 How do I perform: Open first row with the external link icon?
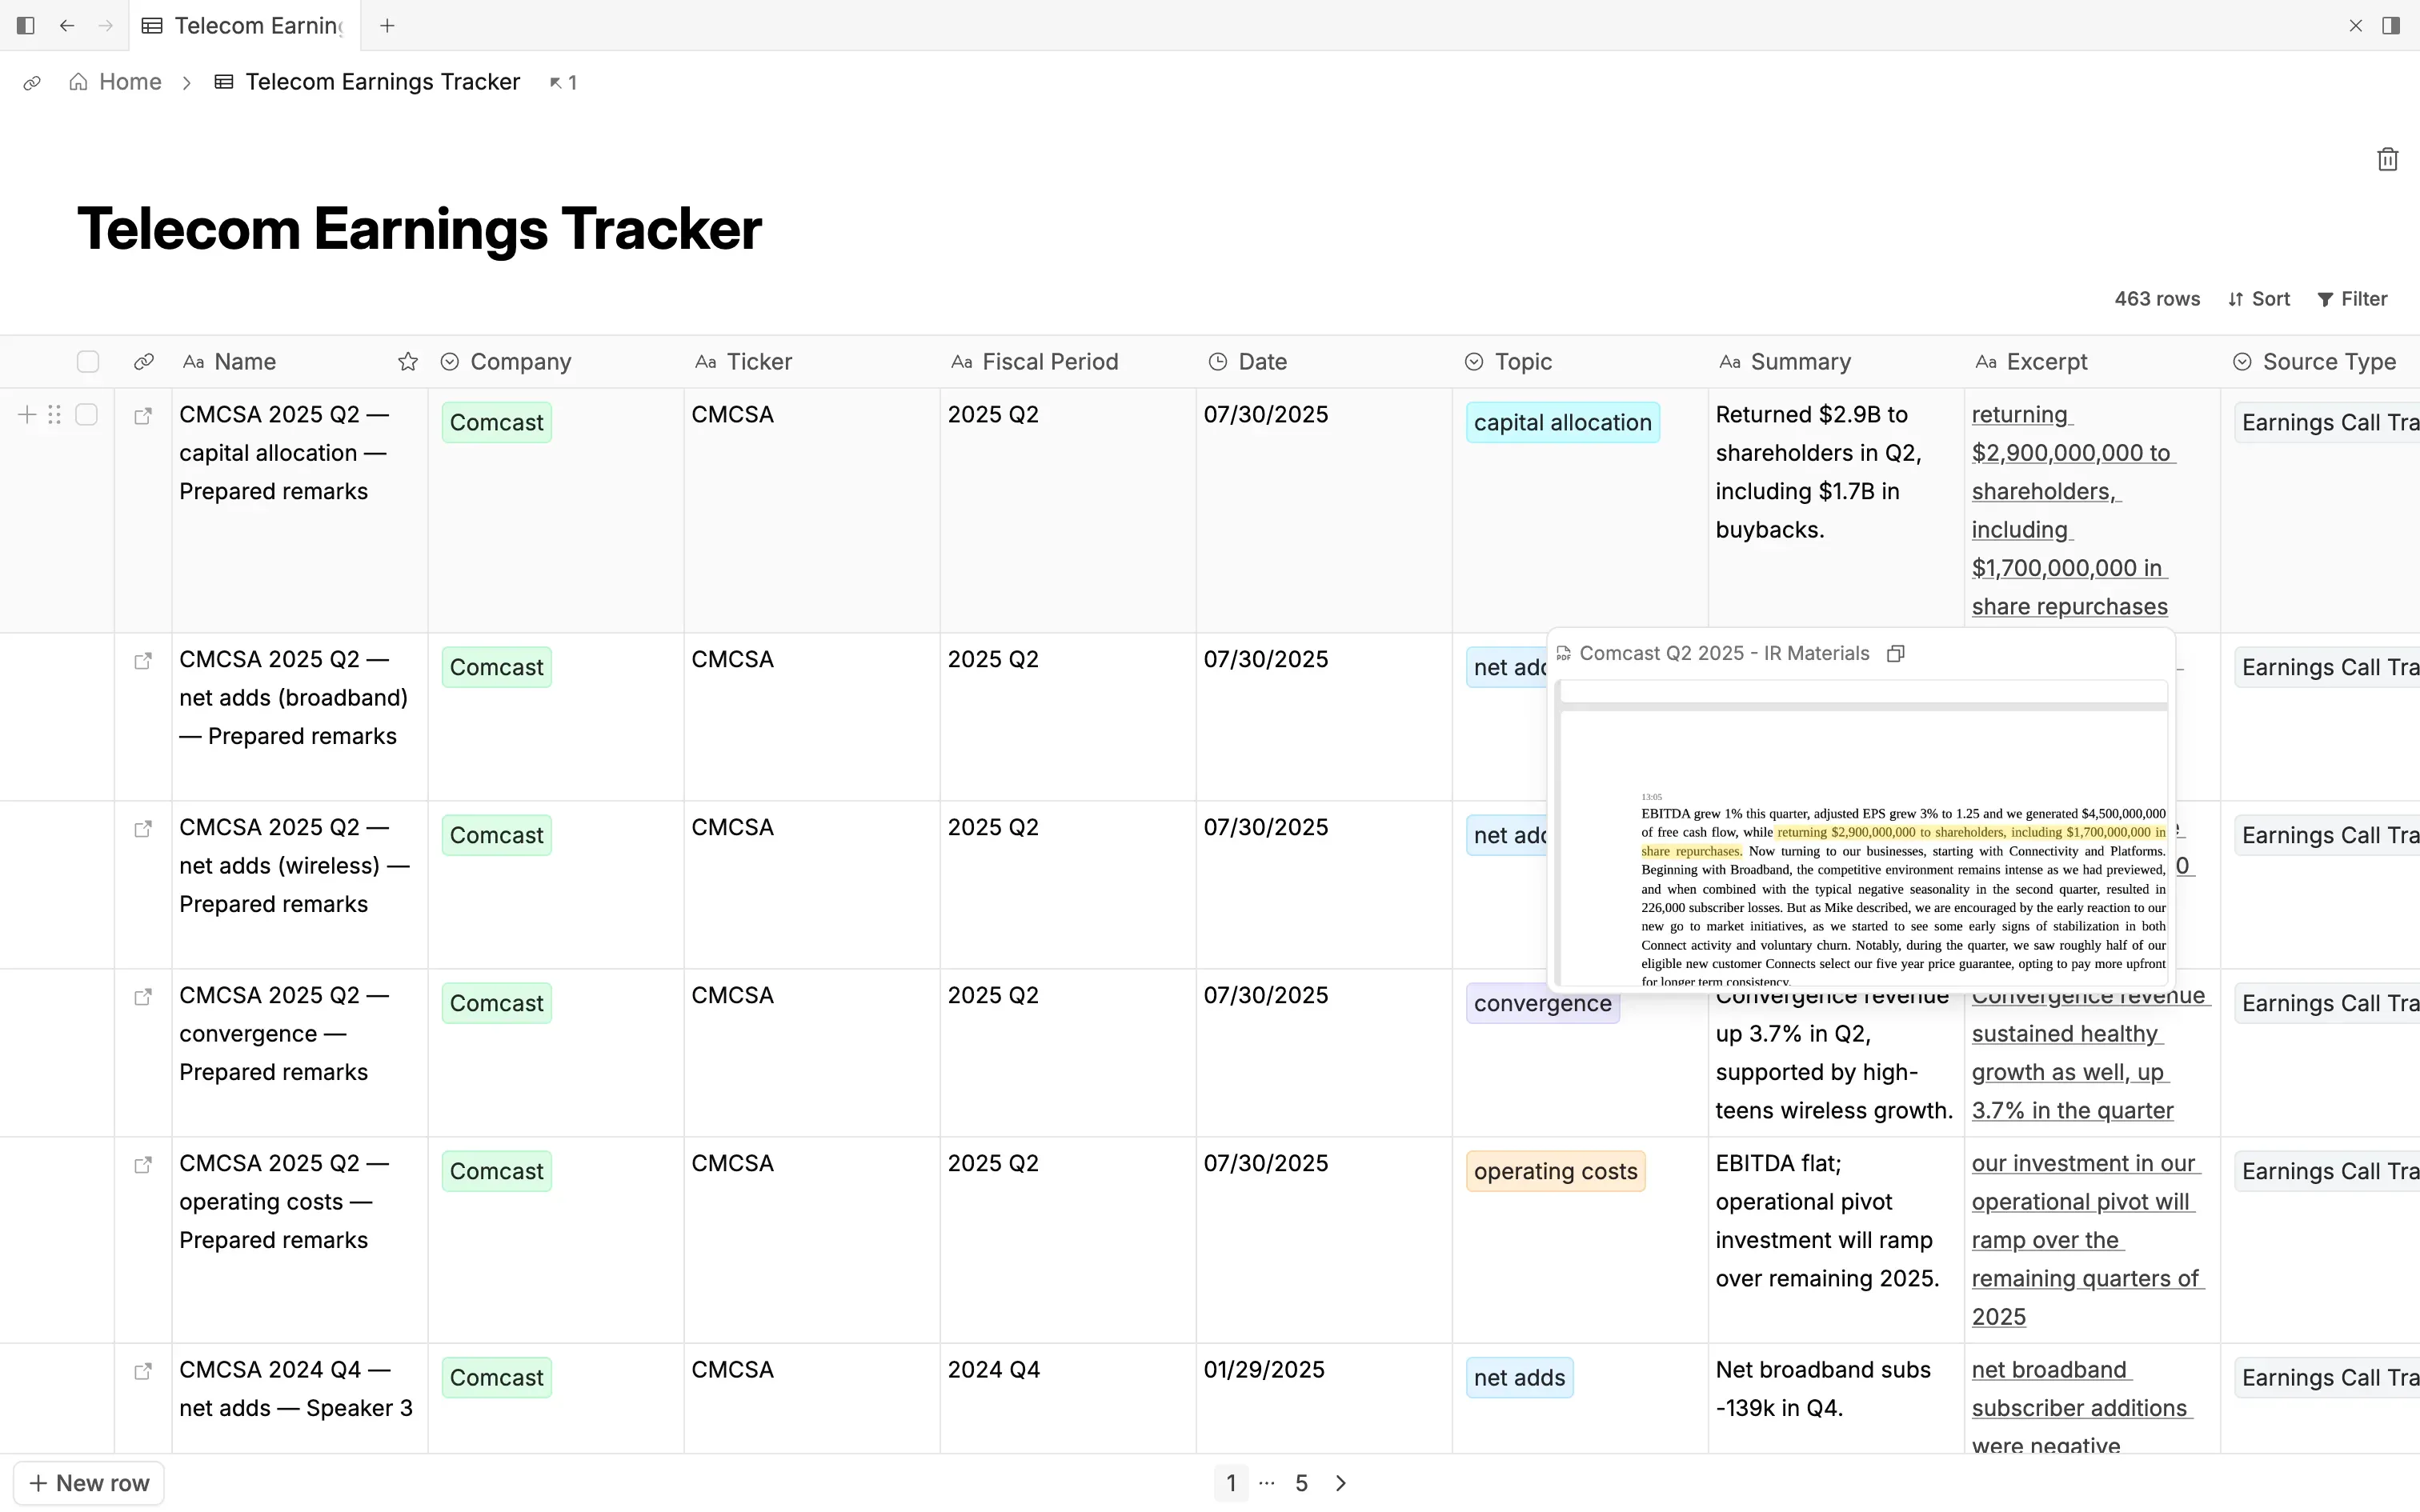[x=143, y=415]
